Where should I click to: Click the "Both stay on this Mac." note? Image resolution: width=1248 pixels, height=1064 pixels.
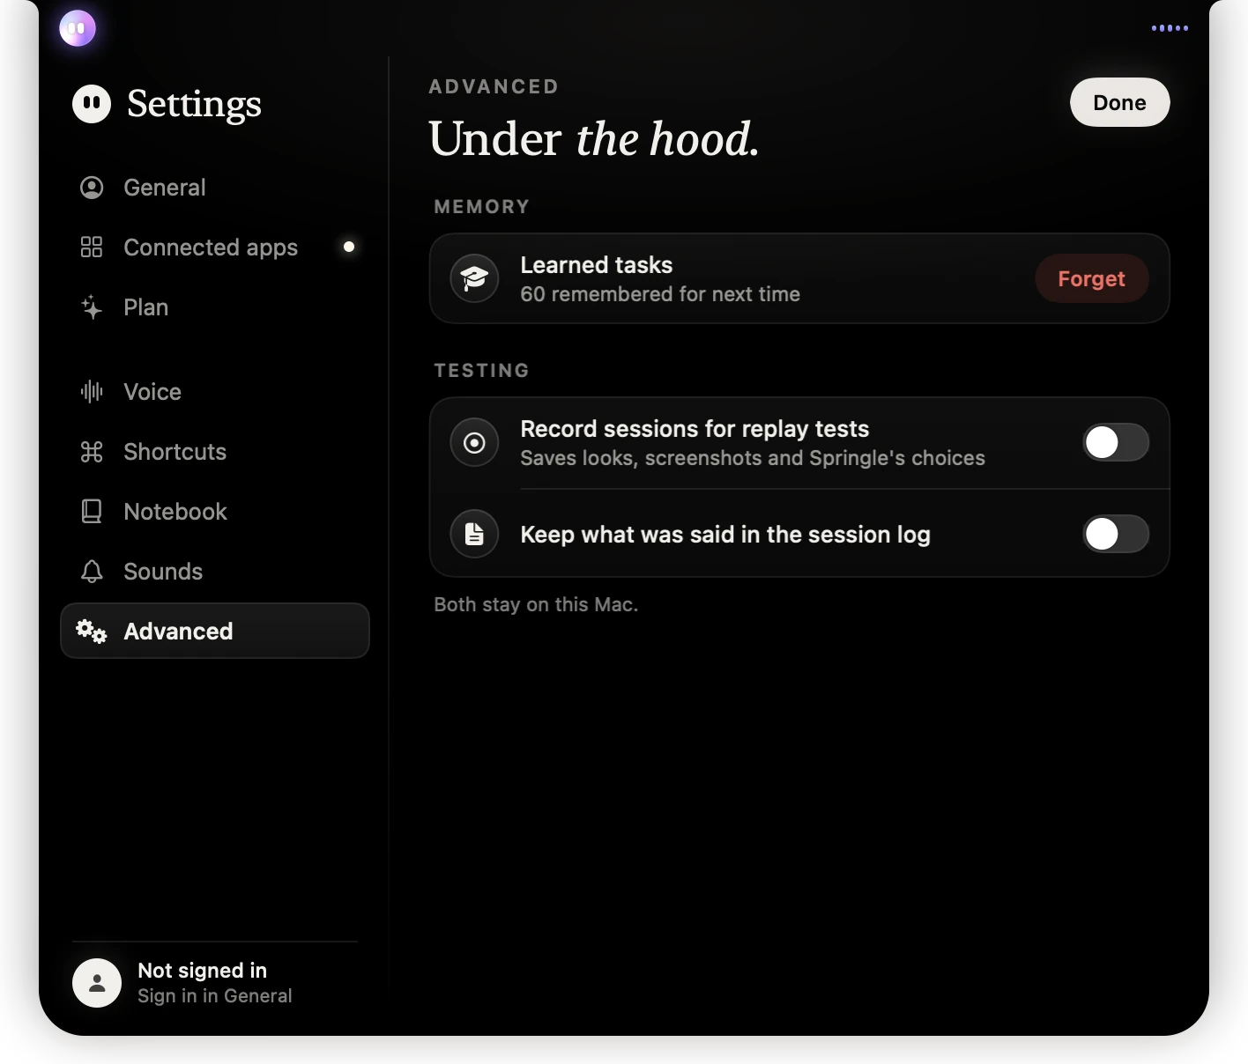pyautogui.click(x=536, y=604)
